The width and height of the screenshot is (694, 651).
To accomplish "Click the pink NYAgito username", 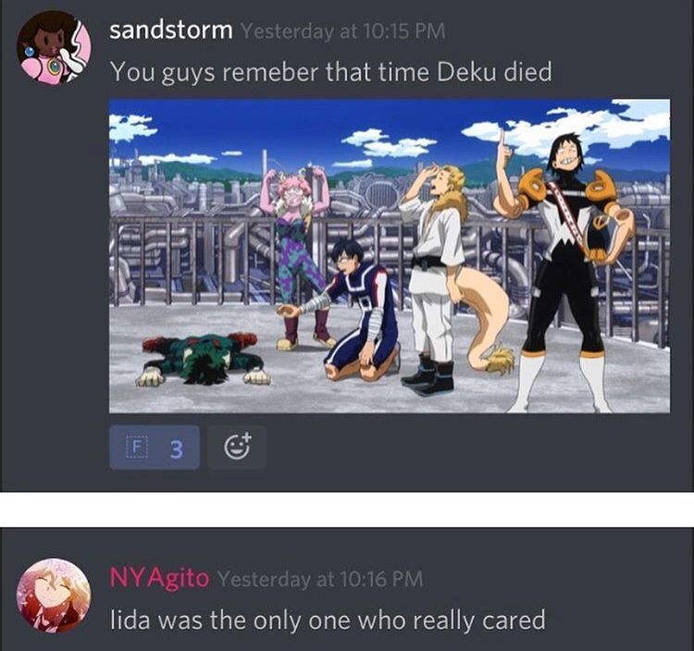I will (x=159, y=578).
